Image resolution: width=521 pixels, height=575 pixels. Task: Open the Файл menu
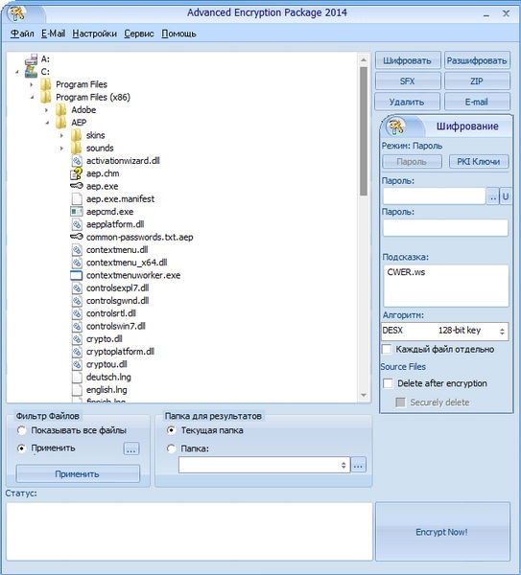[22, 34]
